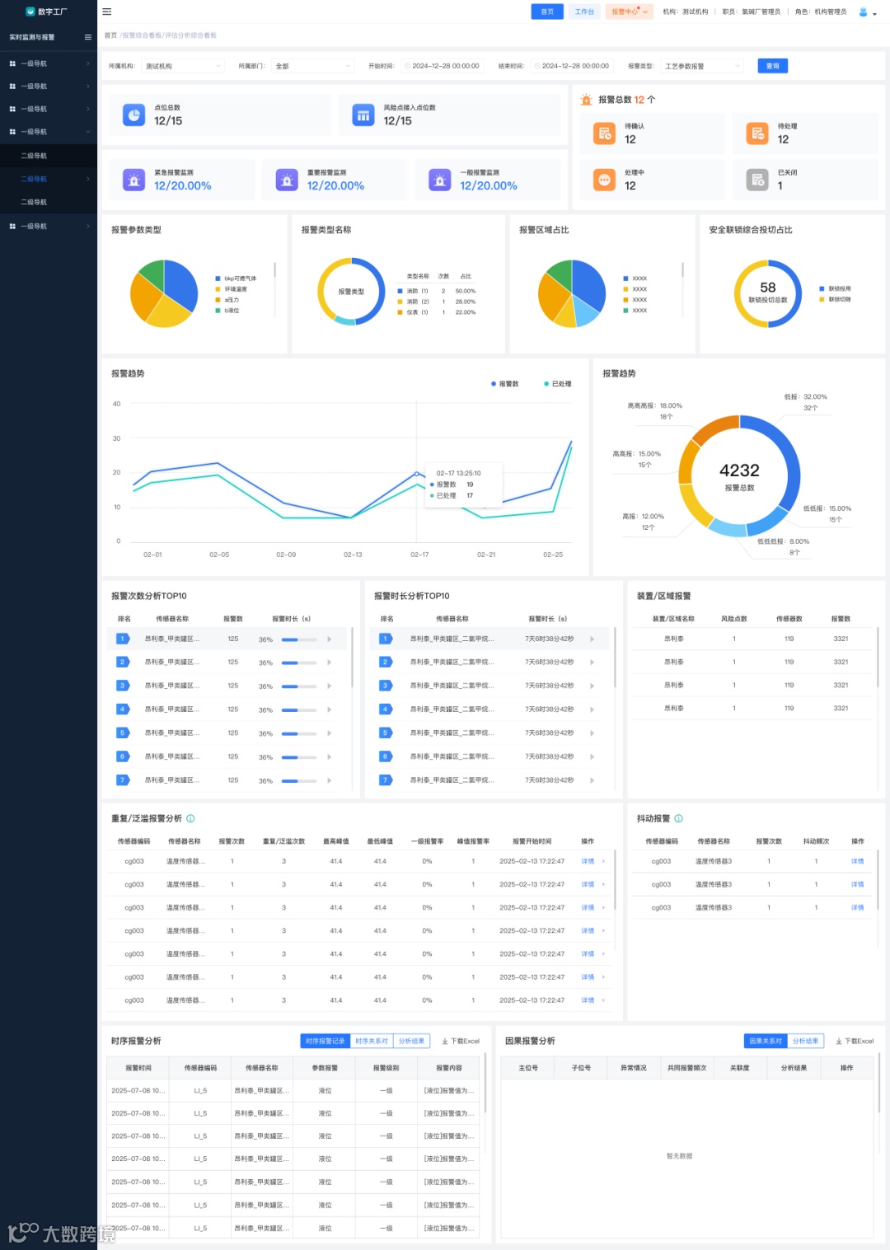The image size is (890, 1250).
Task: Click the 风险点接入点位数 table icon
Action: click(363, 115)
